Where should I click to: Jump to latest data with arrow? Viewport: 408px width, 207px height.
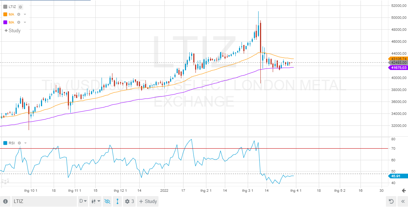pos(404,191)
